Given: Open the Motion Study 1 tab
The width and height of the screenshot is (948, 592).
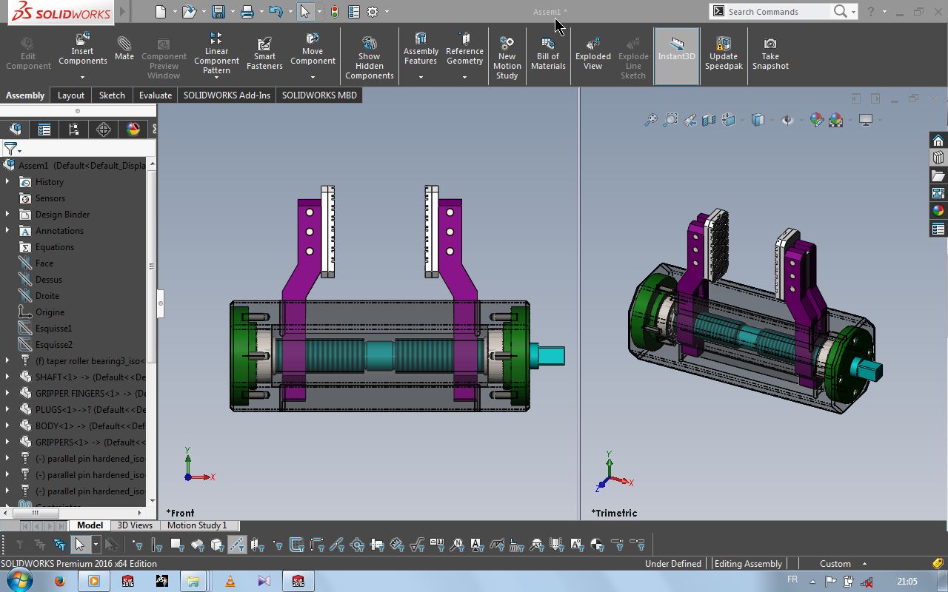Looking at the screenshot, I should pyautogui.click(x=196, y=525).
